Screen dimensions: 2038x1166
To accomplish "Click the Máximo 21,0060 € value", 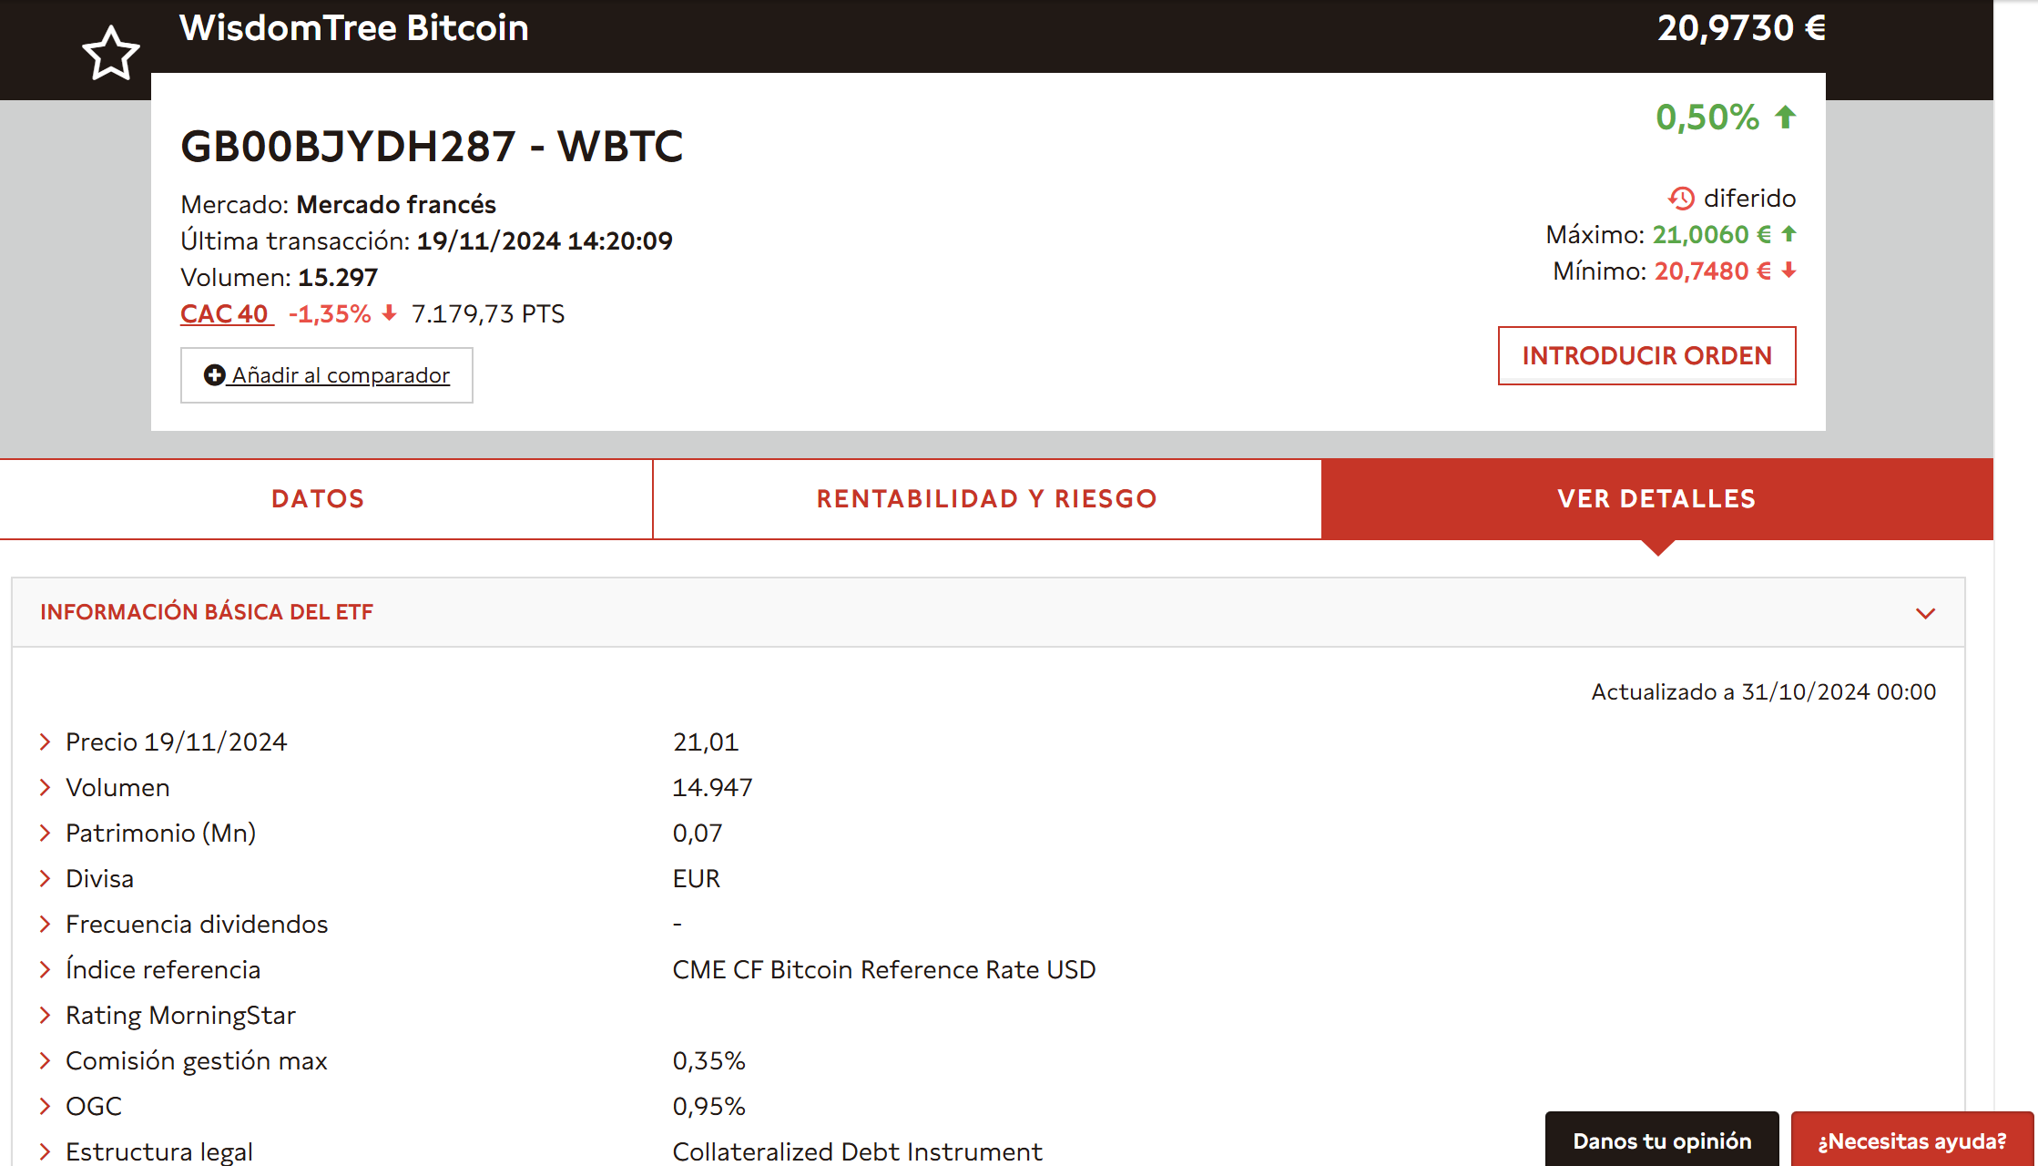I will coord(1712,234).
